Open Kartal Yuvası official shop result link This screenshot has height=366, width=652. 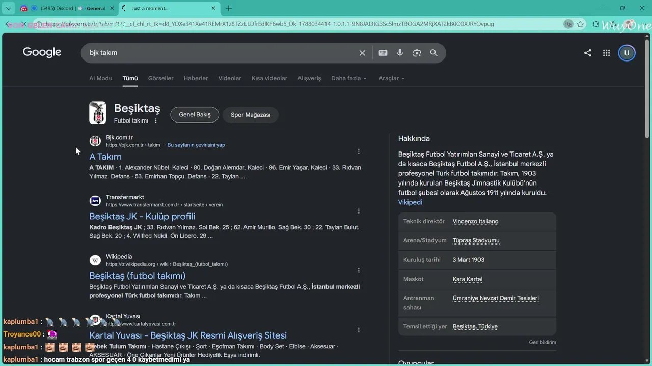188,335
